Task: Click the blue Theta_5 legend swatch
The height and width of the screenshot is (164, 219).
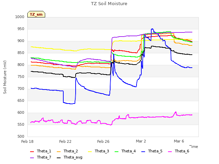Action: (143, 152)
